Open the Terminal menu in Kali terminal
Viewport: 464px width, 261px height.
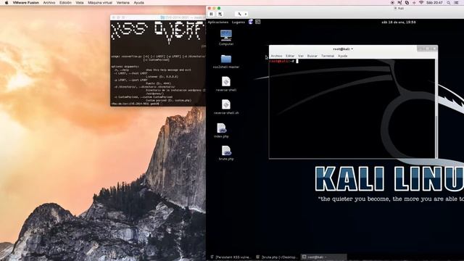click(328, 56)
